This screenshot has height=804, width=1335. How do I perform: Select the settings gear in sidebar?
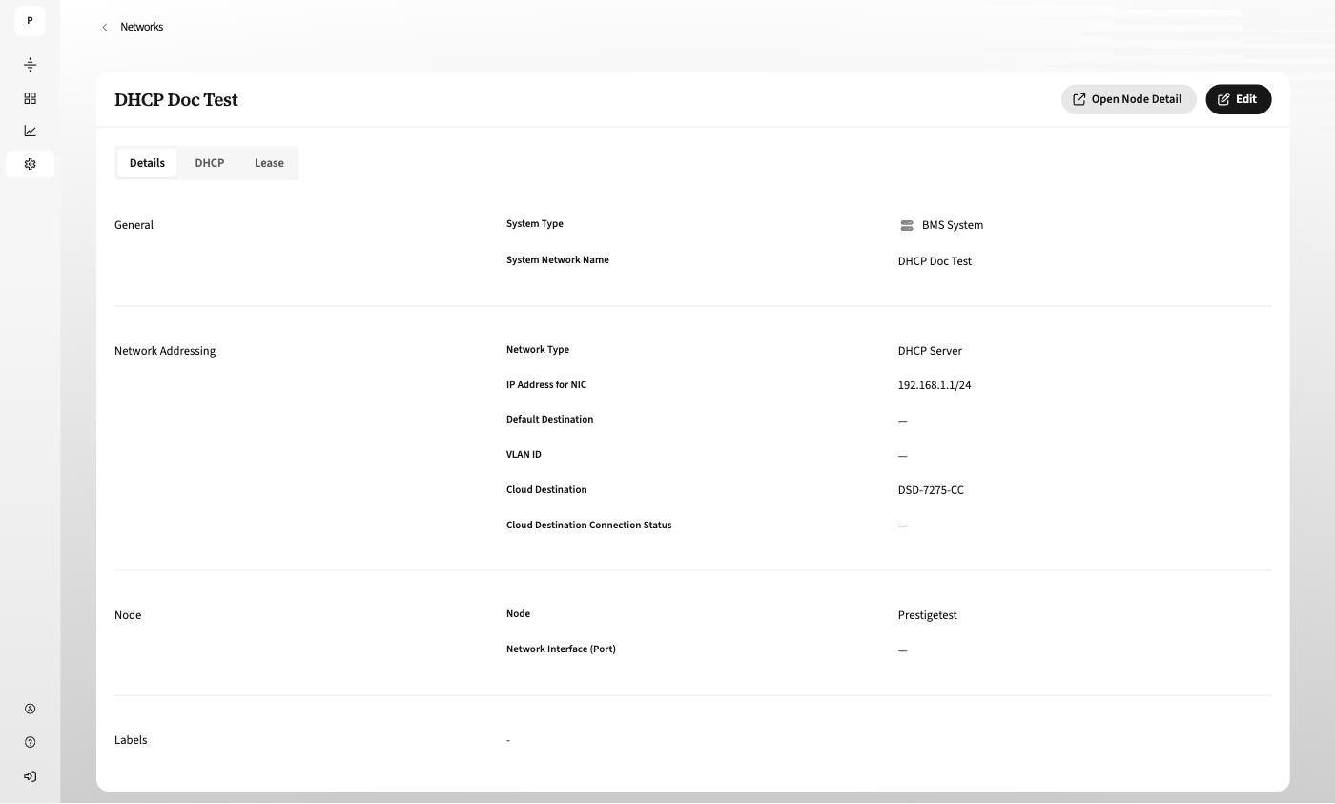[x=30, y=164]
